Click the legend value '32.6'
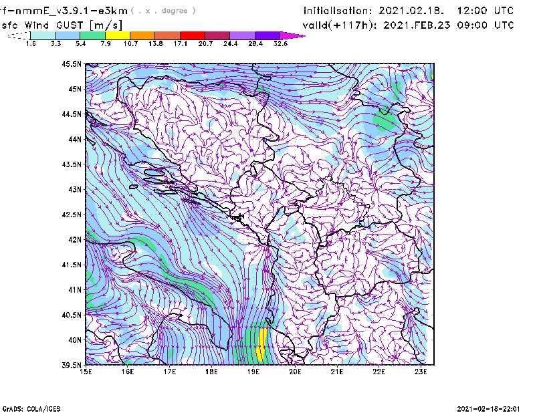 [x=280, y=43]
